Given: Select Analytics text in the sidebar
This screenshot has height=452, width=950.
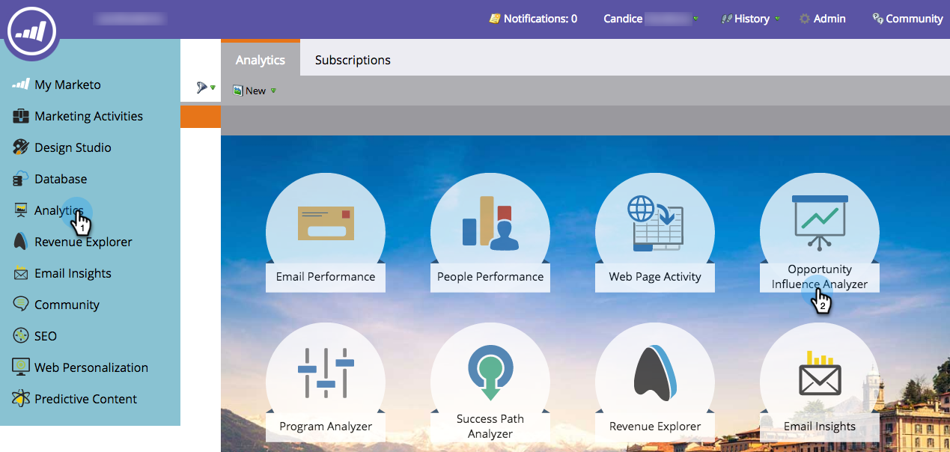Looking at the screenshot, I should click(x=58, y=210).
